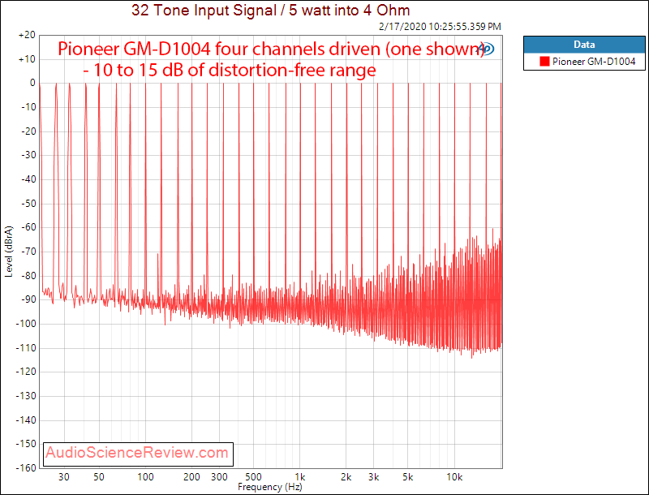Click the 'Frequency (Hz)' horizontal axis label

point(270,487)
